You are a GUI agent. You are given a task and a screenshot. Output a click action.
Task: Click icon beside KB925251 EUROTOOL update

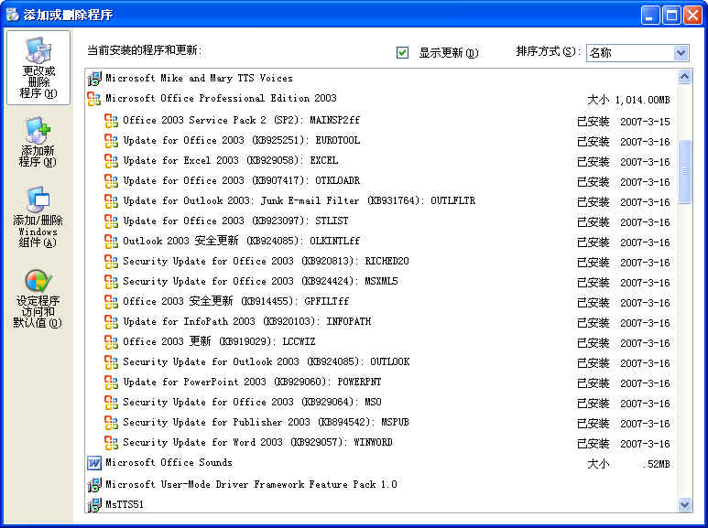(111, 141)
